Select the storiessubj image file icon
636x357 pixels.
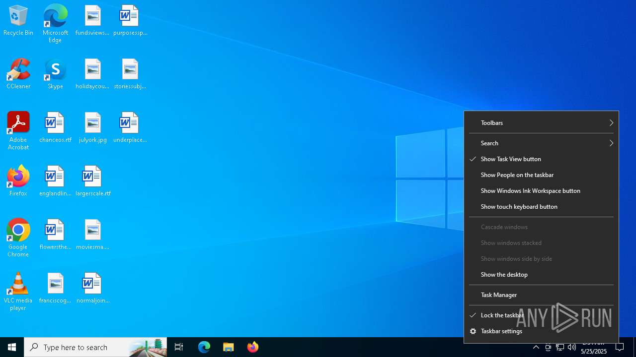pos(130,74)
